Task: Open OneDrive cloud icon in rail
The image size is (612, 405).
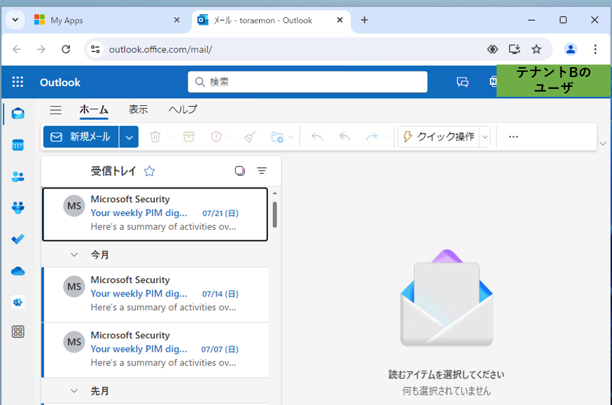Action: 18,271
